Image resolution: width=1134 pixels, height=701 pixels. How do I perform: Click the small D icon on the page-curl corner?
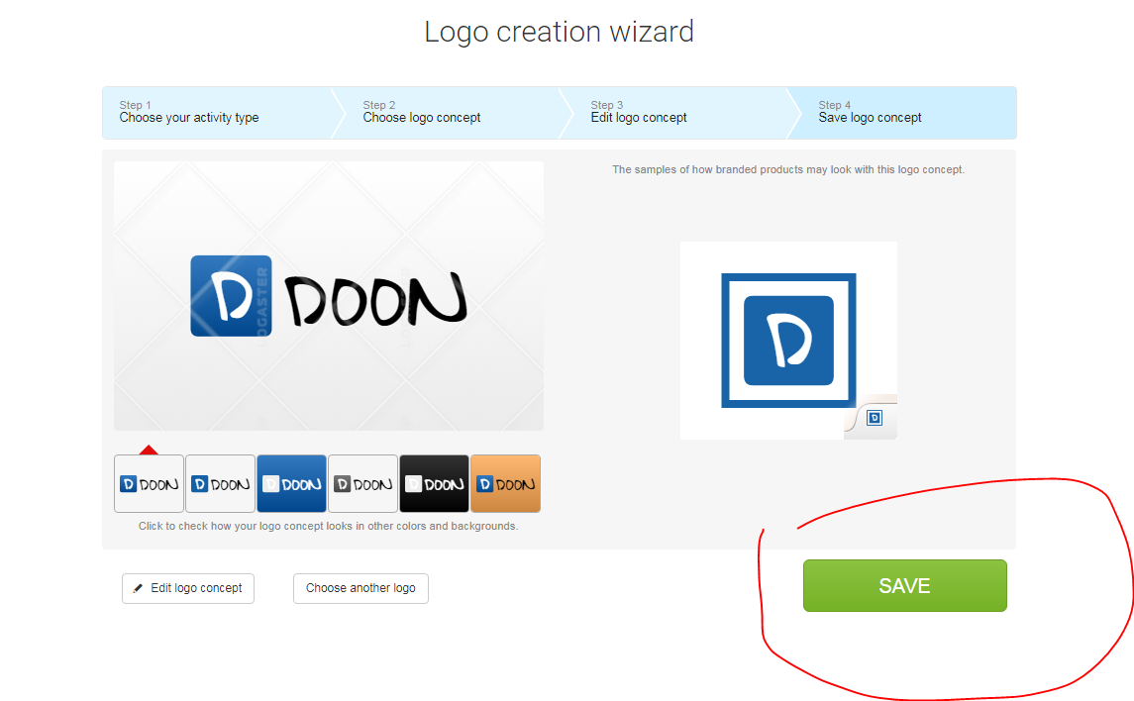pyautogui.click(x=875, y=418)
